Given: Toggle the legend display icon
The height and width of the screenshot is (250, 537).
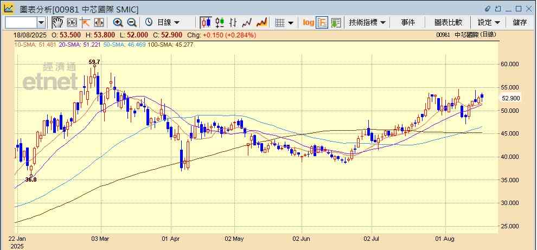Looking at the screenshot, I should pos(322,23).
